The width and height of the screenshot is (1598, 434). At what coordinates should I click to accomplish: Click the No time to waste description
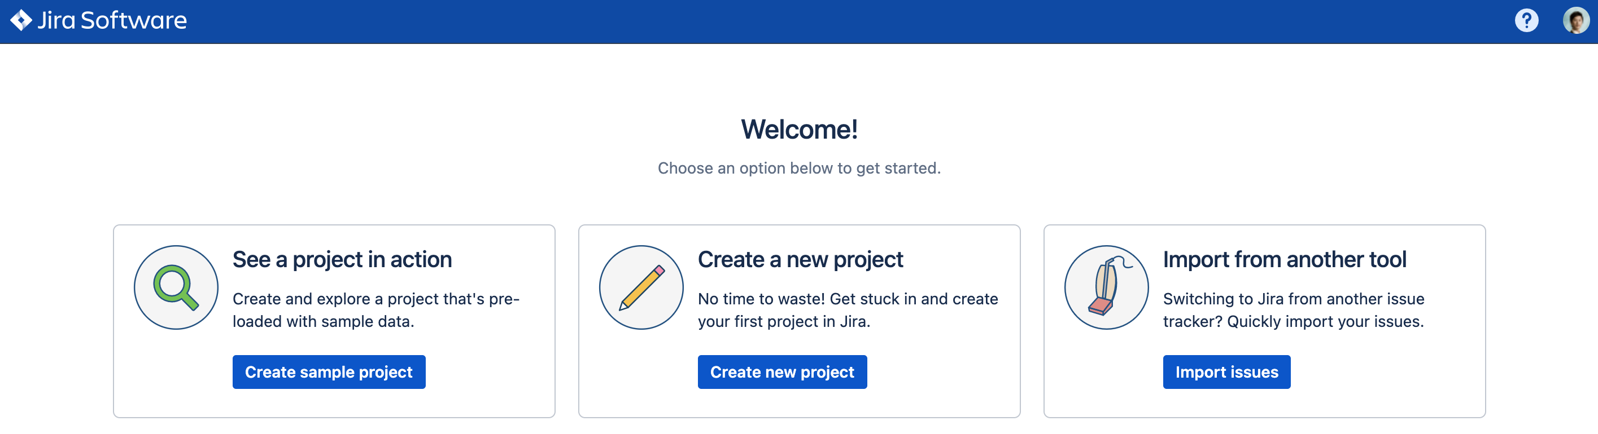click(x=848, y=310)
